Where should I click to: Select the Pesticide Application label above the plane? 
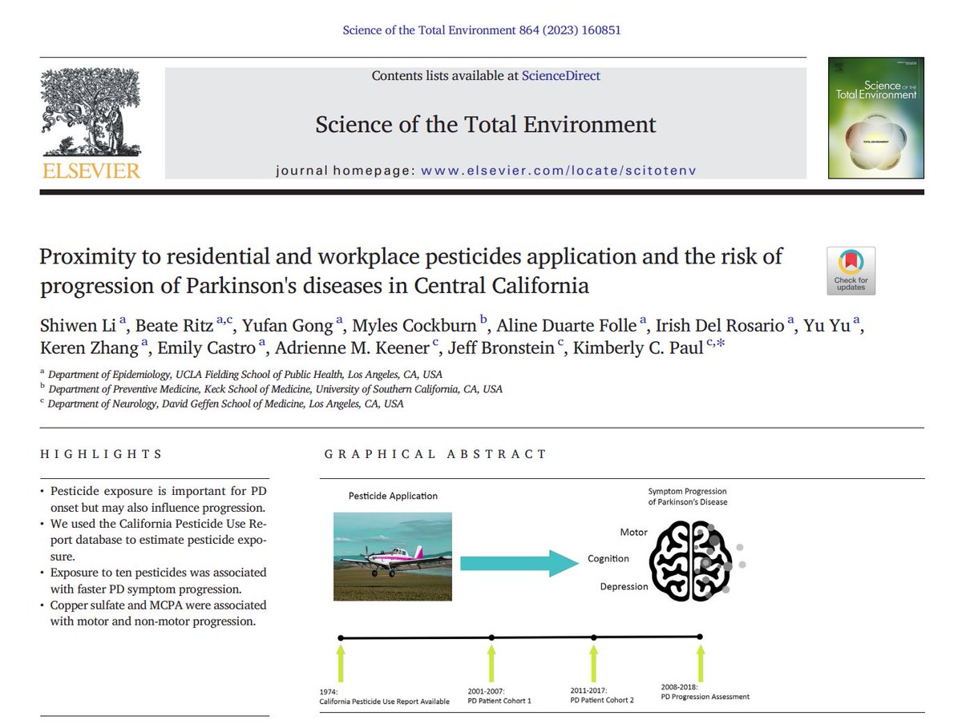393,496
